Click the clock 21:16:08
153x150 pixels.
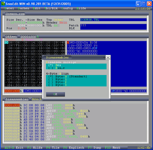143,9
